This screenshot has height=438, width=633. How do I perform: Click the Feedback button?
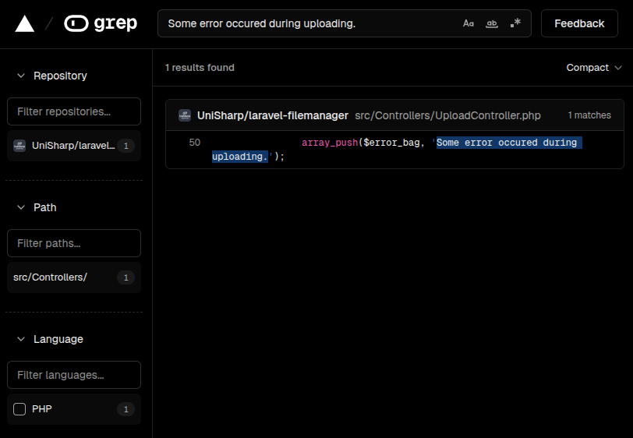[578, 24]
